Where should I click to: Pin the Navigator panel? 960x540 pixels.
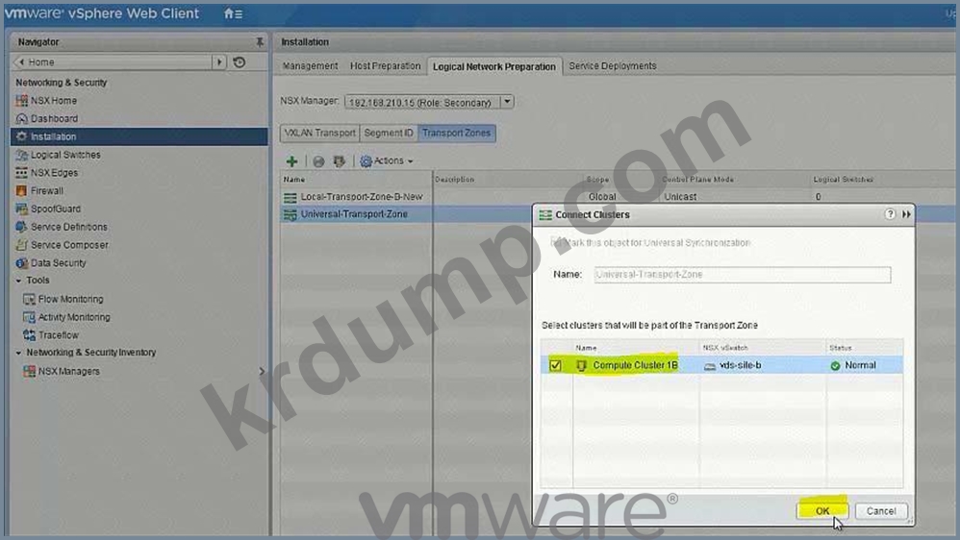(260, 41)
